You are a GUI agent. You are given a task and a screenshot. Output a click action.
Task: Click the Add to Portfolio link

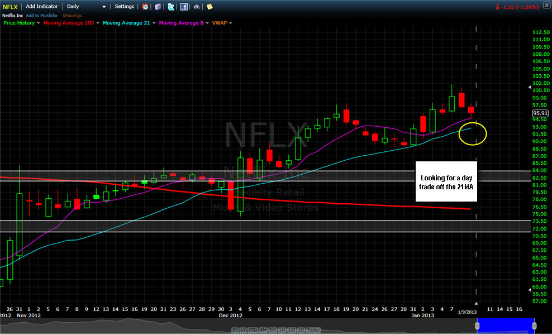click(x=41, y=16)
